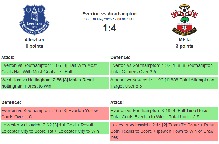
Task: Click the 1:4 final score
Action: point(109,28)
